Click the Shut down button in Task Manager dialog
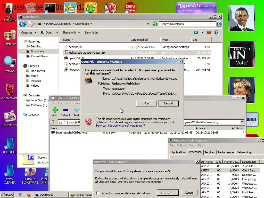 168,192
